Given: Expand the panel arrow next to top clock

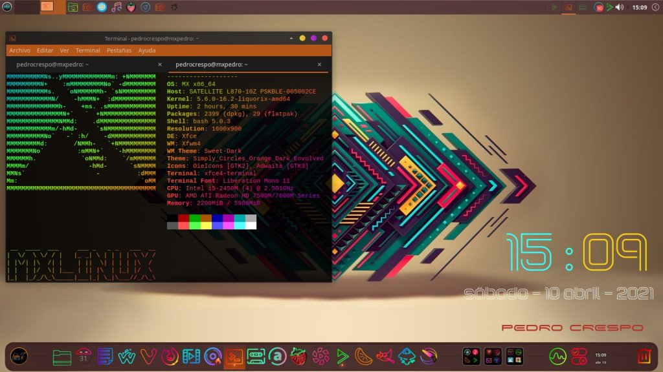Looking at the screenshot, I should click(655, 7).
